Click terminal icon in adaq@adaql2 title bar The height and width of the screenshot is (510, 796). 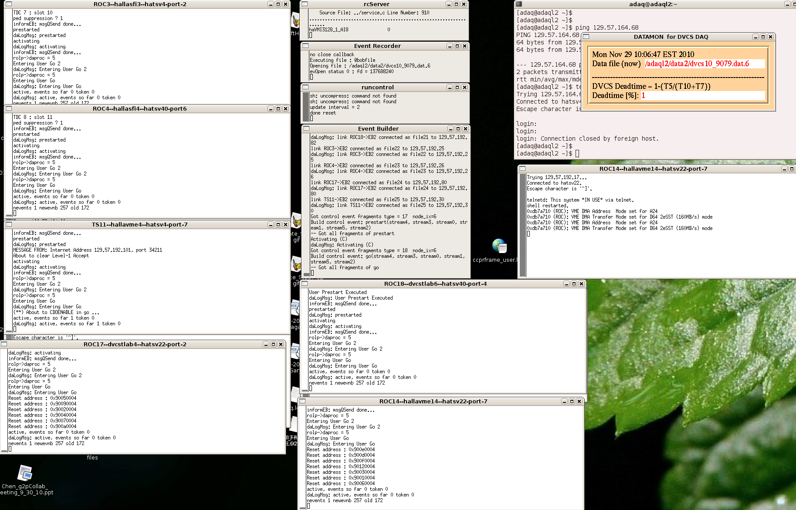coord(518,4)
